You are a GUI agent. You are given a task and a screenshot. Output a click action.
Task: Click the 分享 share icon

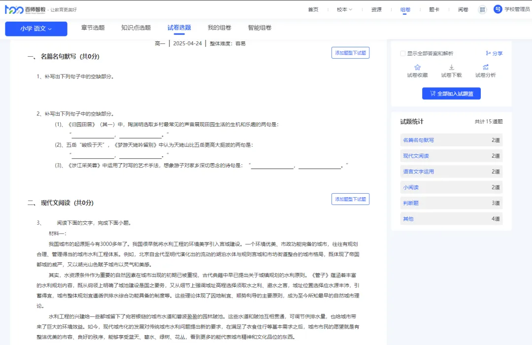pyautogui.click(x=487, y=53)
